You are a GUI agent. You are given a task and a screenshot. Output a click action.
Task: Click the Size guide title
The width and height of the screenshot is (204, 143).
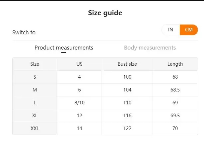pos(105,13)
